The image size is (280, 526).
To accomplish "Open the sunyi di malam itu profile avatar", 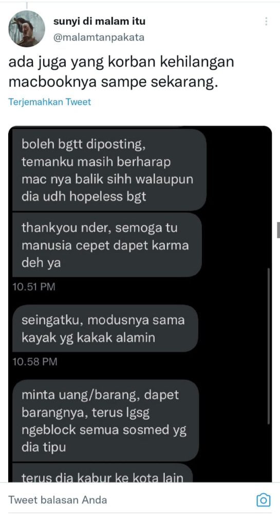I will (27, 29).
